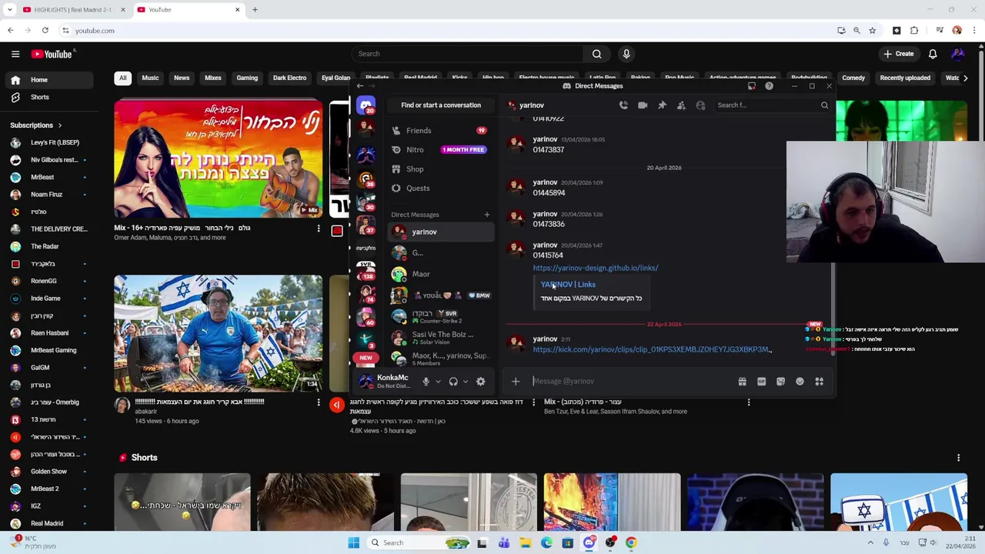Image resolution: width=985 pixels, height=554 pixels.
Task: Open a new browser tab
Action: point(255,10)
